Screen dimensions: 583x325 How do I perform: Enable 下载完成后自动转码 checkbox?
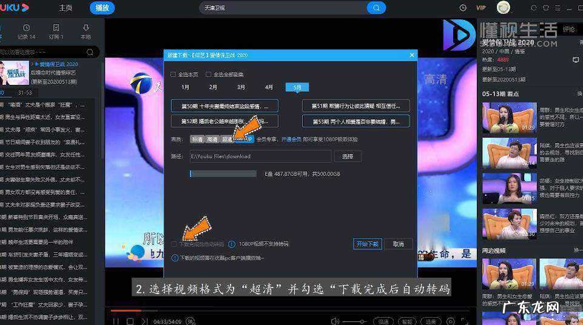[174, 244]
